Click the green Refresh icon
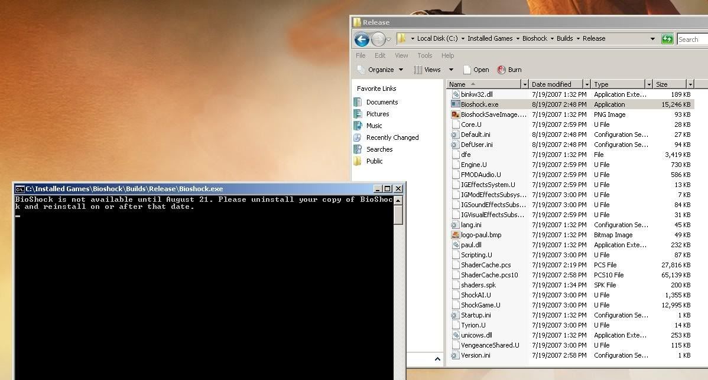 pos(667,39)
